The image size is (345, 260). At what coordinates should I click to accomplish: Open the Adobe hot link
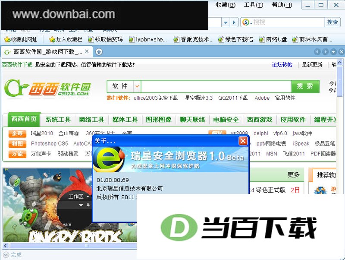[x=262, y=98]
